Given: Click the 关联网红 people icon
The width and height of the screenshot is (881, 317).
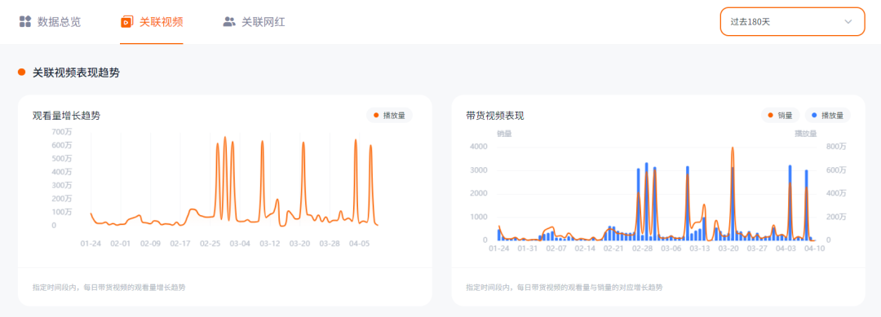Looking at the screenshot, I should pyautogui.click(x=229, y=22).
